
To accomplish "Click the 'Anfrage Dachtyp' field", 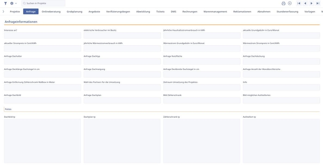I will (x=122, y=62).
